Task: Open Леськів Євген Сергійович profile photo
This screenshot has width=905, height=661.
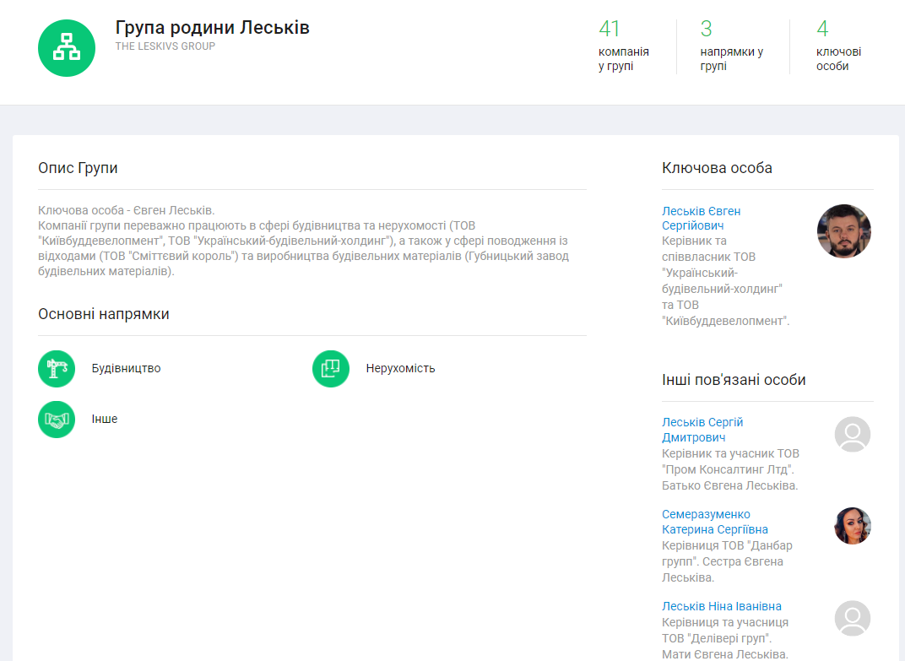Action: [843, 231]
